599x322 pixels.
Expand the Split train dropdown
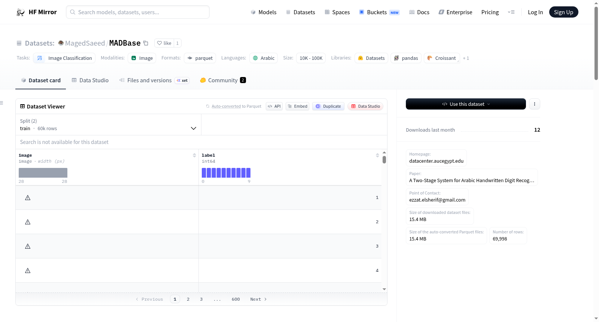108,125
